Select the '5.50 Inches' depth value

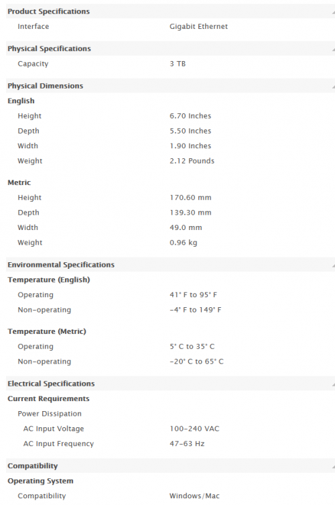(190, 131)
